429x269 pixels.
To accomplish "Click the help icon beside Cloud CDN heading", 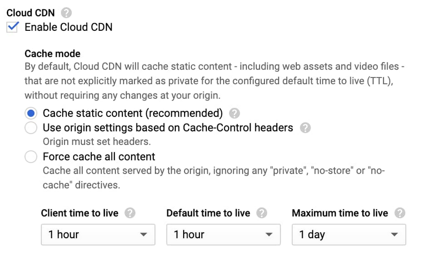I will 66,13.
